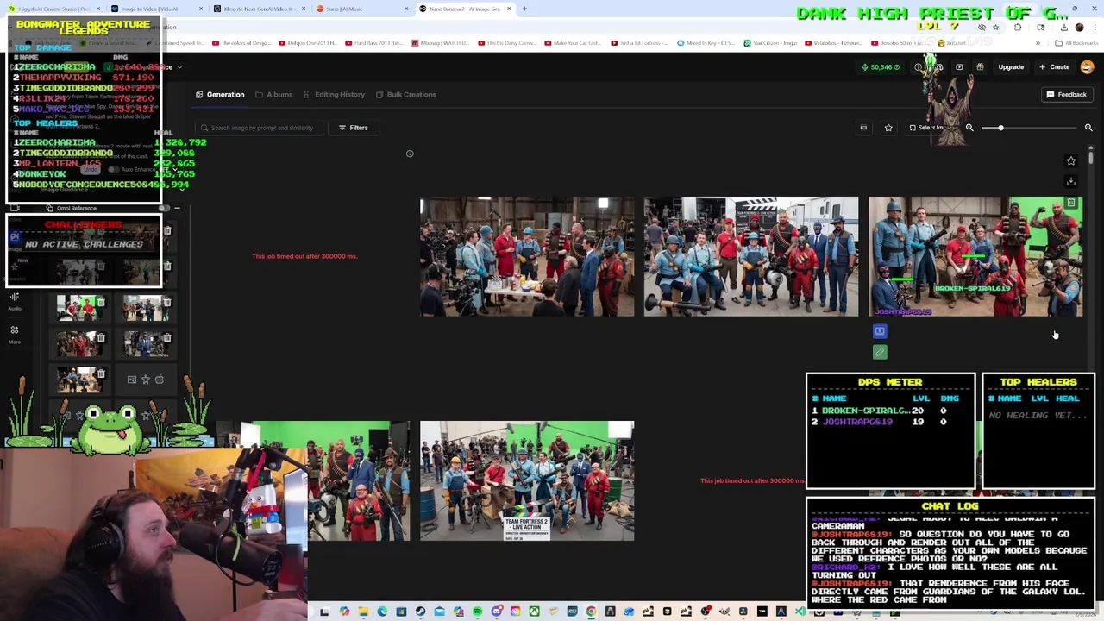Click the credits balance 50,546 indicator
The height and width of the screenshot is (621, 1104).
click(881, 67)
